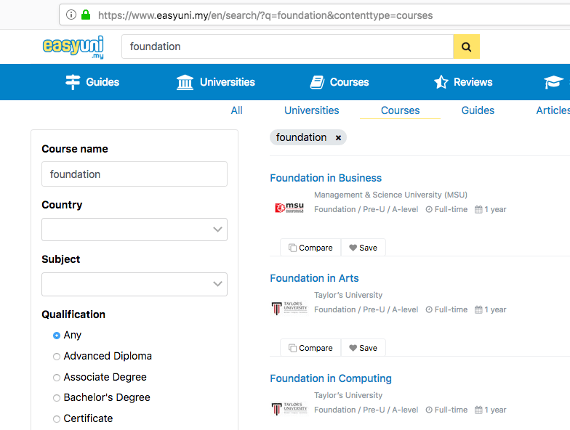Click the MSU university logo

point(289,208)
